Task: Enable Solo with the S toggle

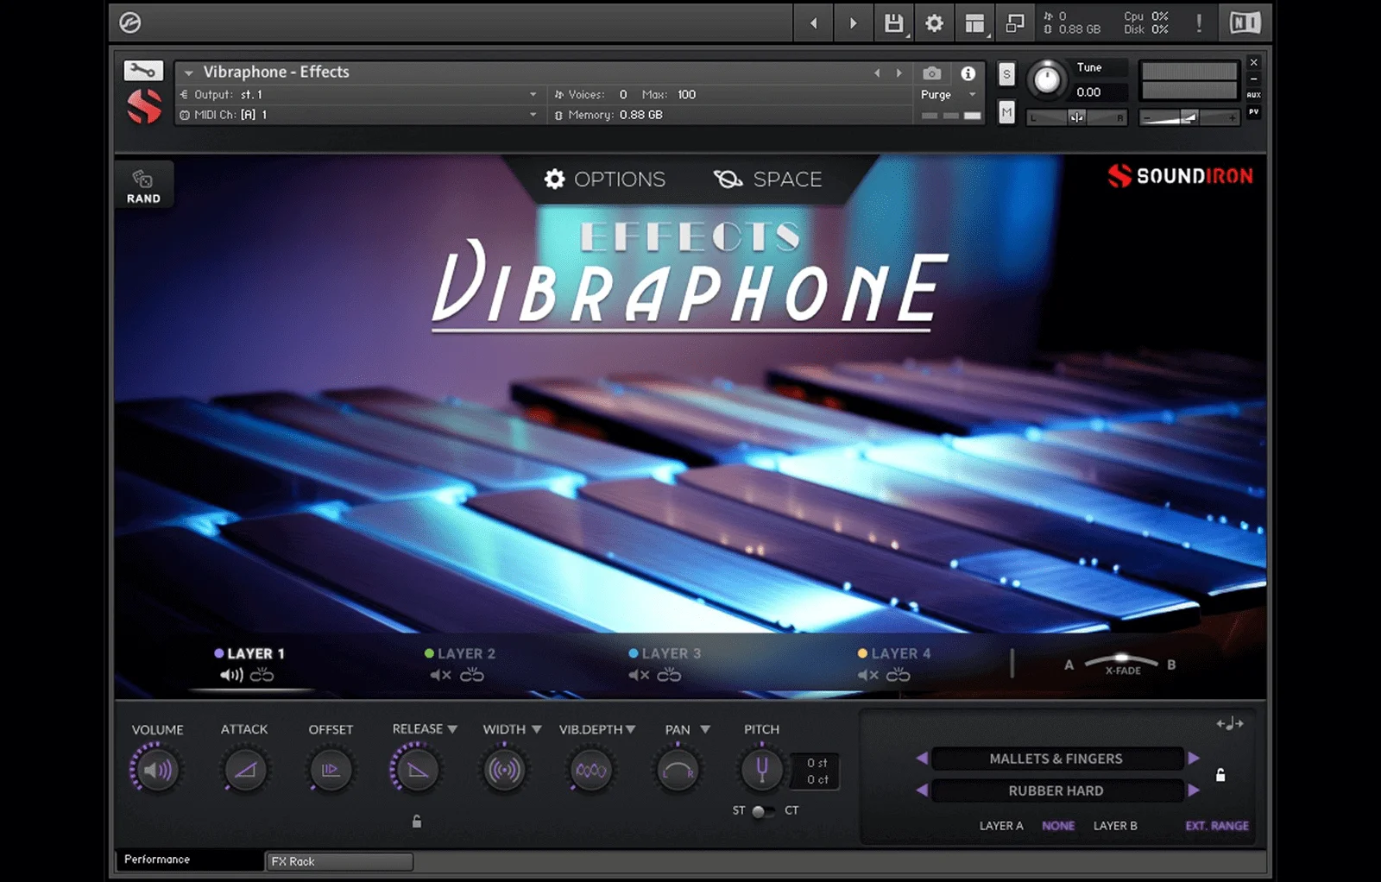Action: point(1006,74)
